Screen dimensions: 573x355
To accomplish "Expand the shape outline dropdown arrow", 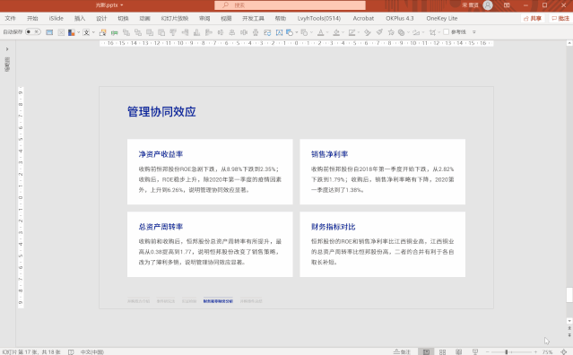I will point(359,32).
